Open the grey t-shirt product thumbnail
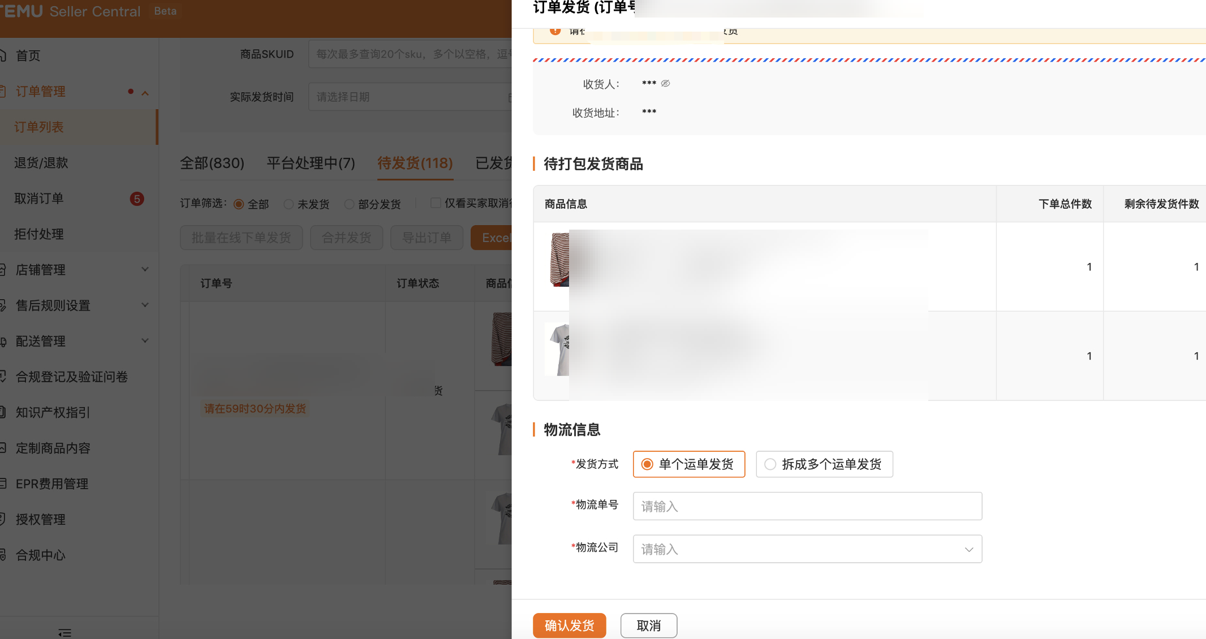 pyautogui.click(x=558, y=349)
